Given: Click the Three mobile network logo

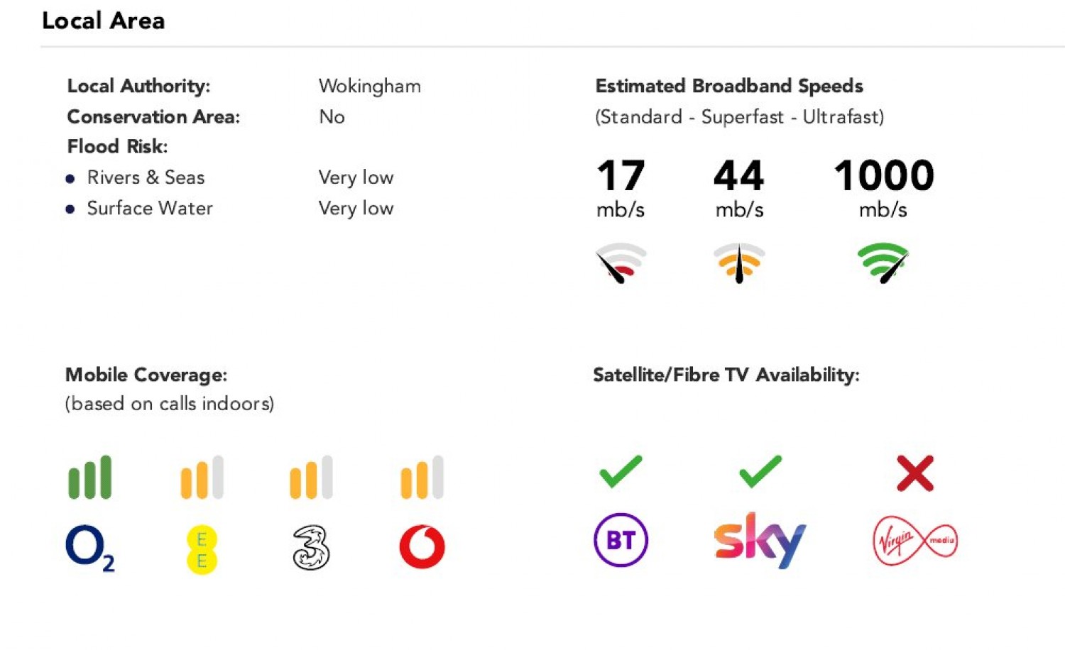Looking at the screenshot, I should click(311, 547).
